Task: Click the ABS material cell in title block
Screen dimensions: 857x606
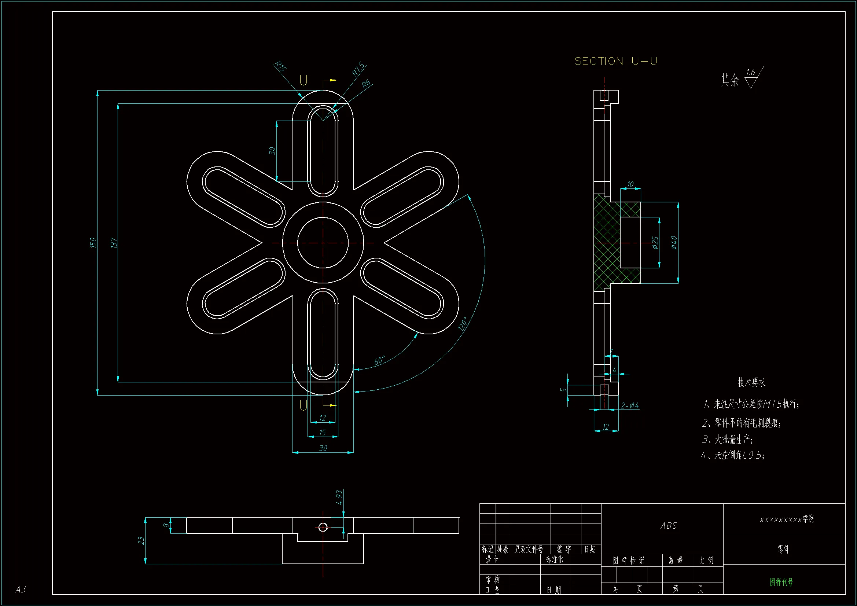Action: (669, 526)
